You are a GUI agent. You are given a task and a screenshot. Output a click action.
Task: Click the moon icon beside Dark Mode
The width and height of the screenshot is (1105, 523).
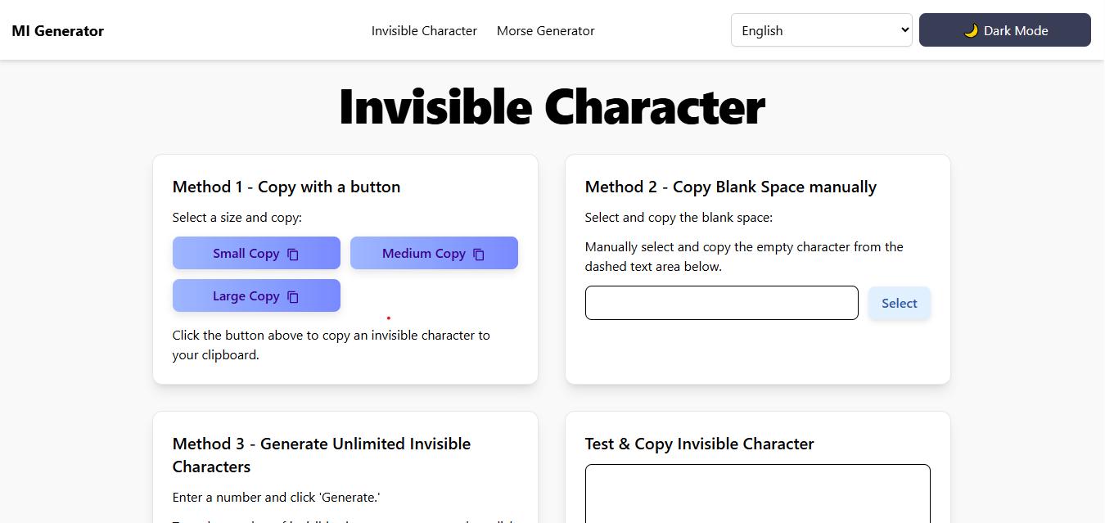coord(971,30)
